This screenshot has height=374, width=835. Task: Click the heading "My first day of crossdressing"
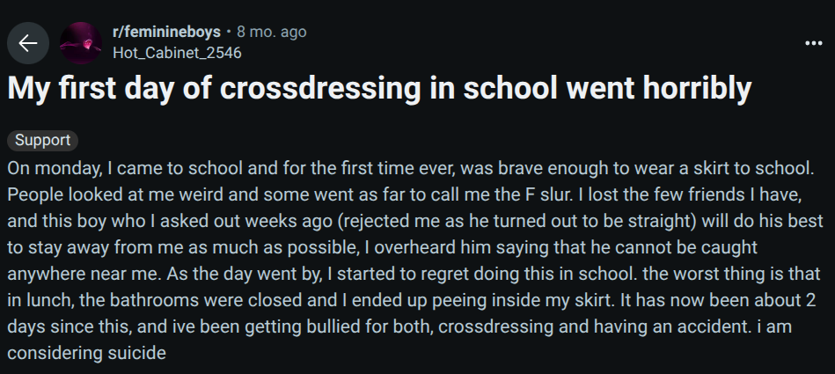380,89
